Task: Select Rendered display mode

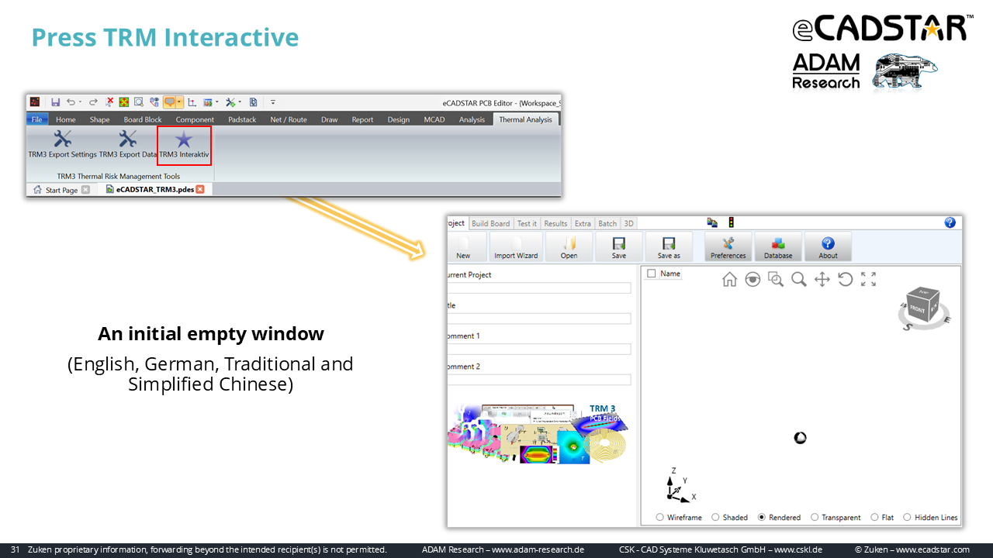Action: pos(780,517)
